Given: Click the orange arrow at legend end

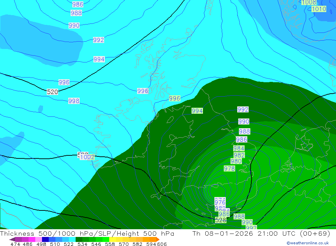Looking at the screenshot, I should click(158, 239).
